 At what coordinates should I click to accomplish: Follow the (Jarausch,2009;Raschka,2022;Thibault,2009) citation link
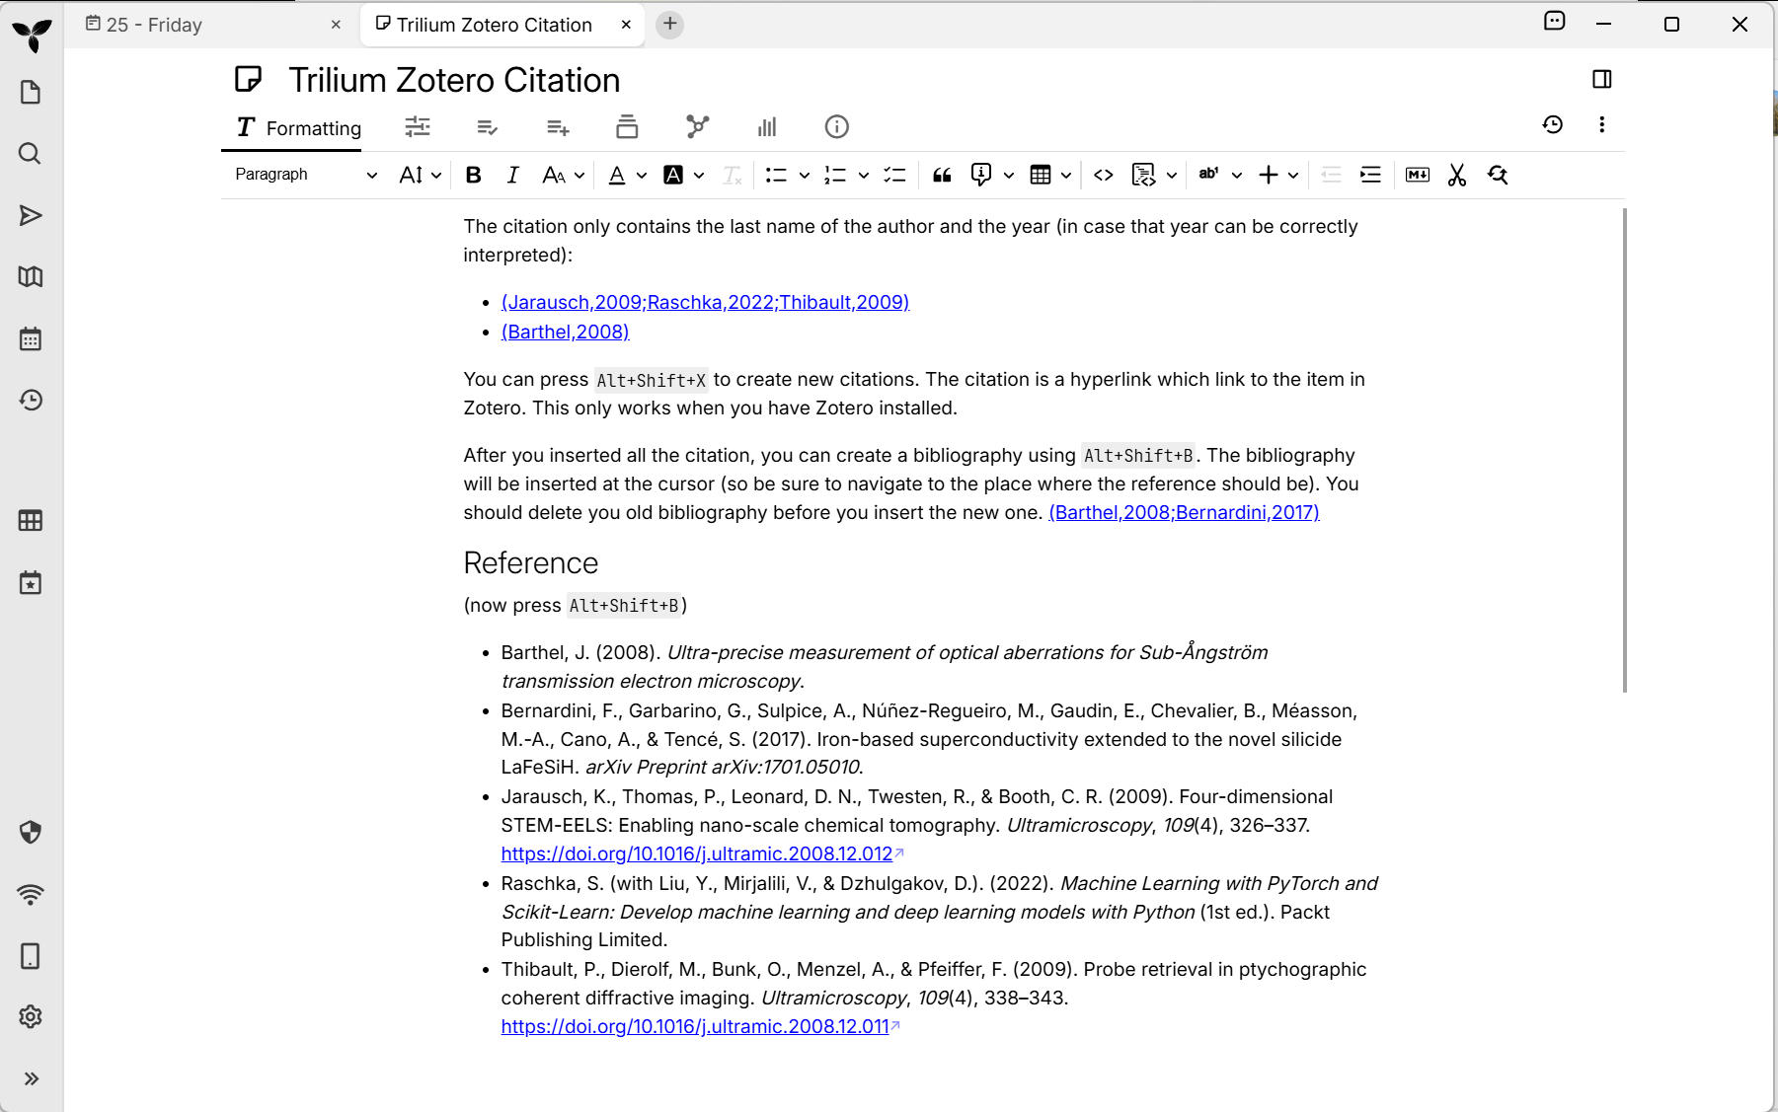(705, 302)
